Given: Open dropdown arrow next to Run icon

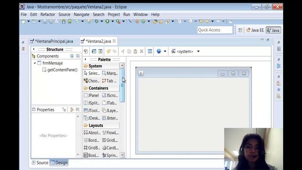Looking at the screenshot, I should pyautogui.click(x=112, y=21).
